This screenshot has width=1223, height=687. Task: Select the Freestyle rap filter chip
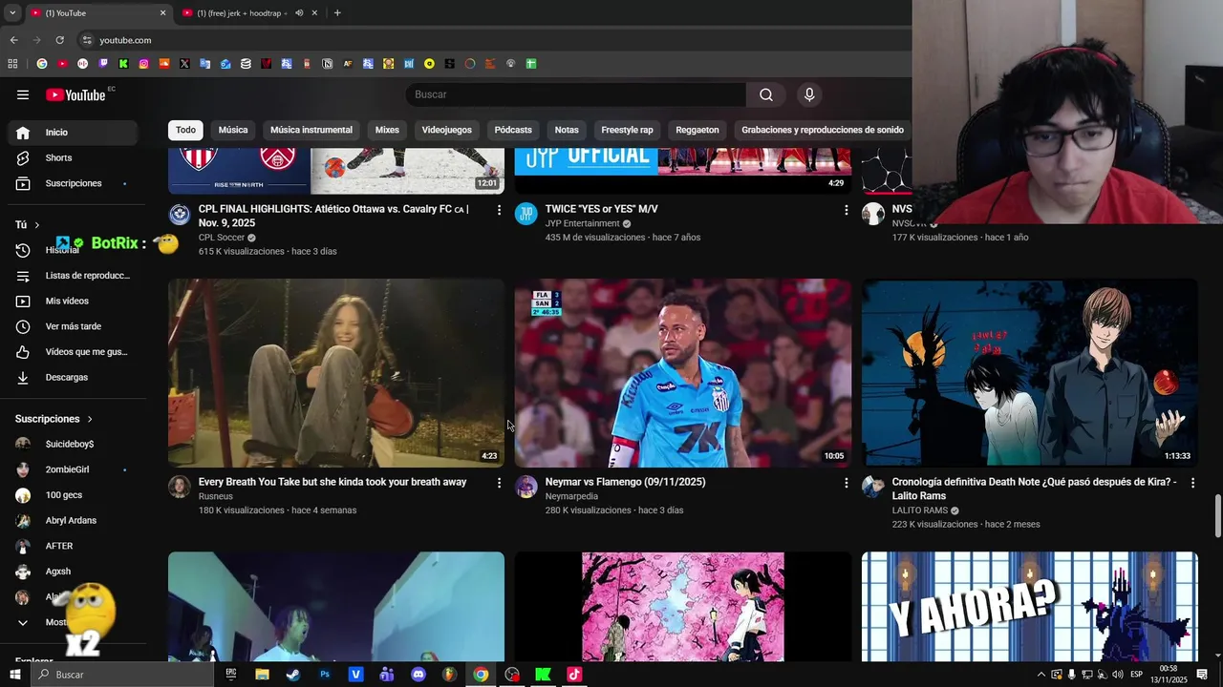[627, 130]
